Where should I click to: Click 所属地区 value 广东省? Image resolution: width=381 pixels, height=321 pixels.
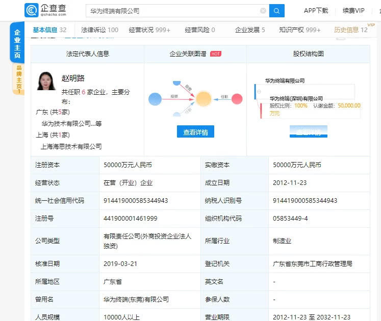113,282
